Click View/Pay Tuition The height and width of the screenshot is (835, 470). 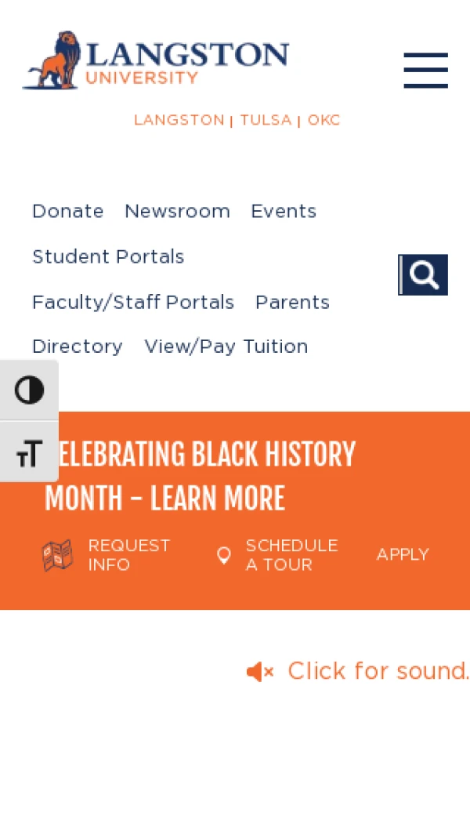(226, 347)
